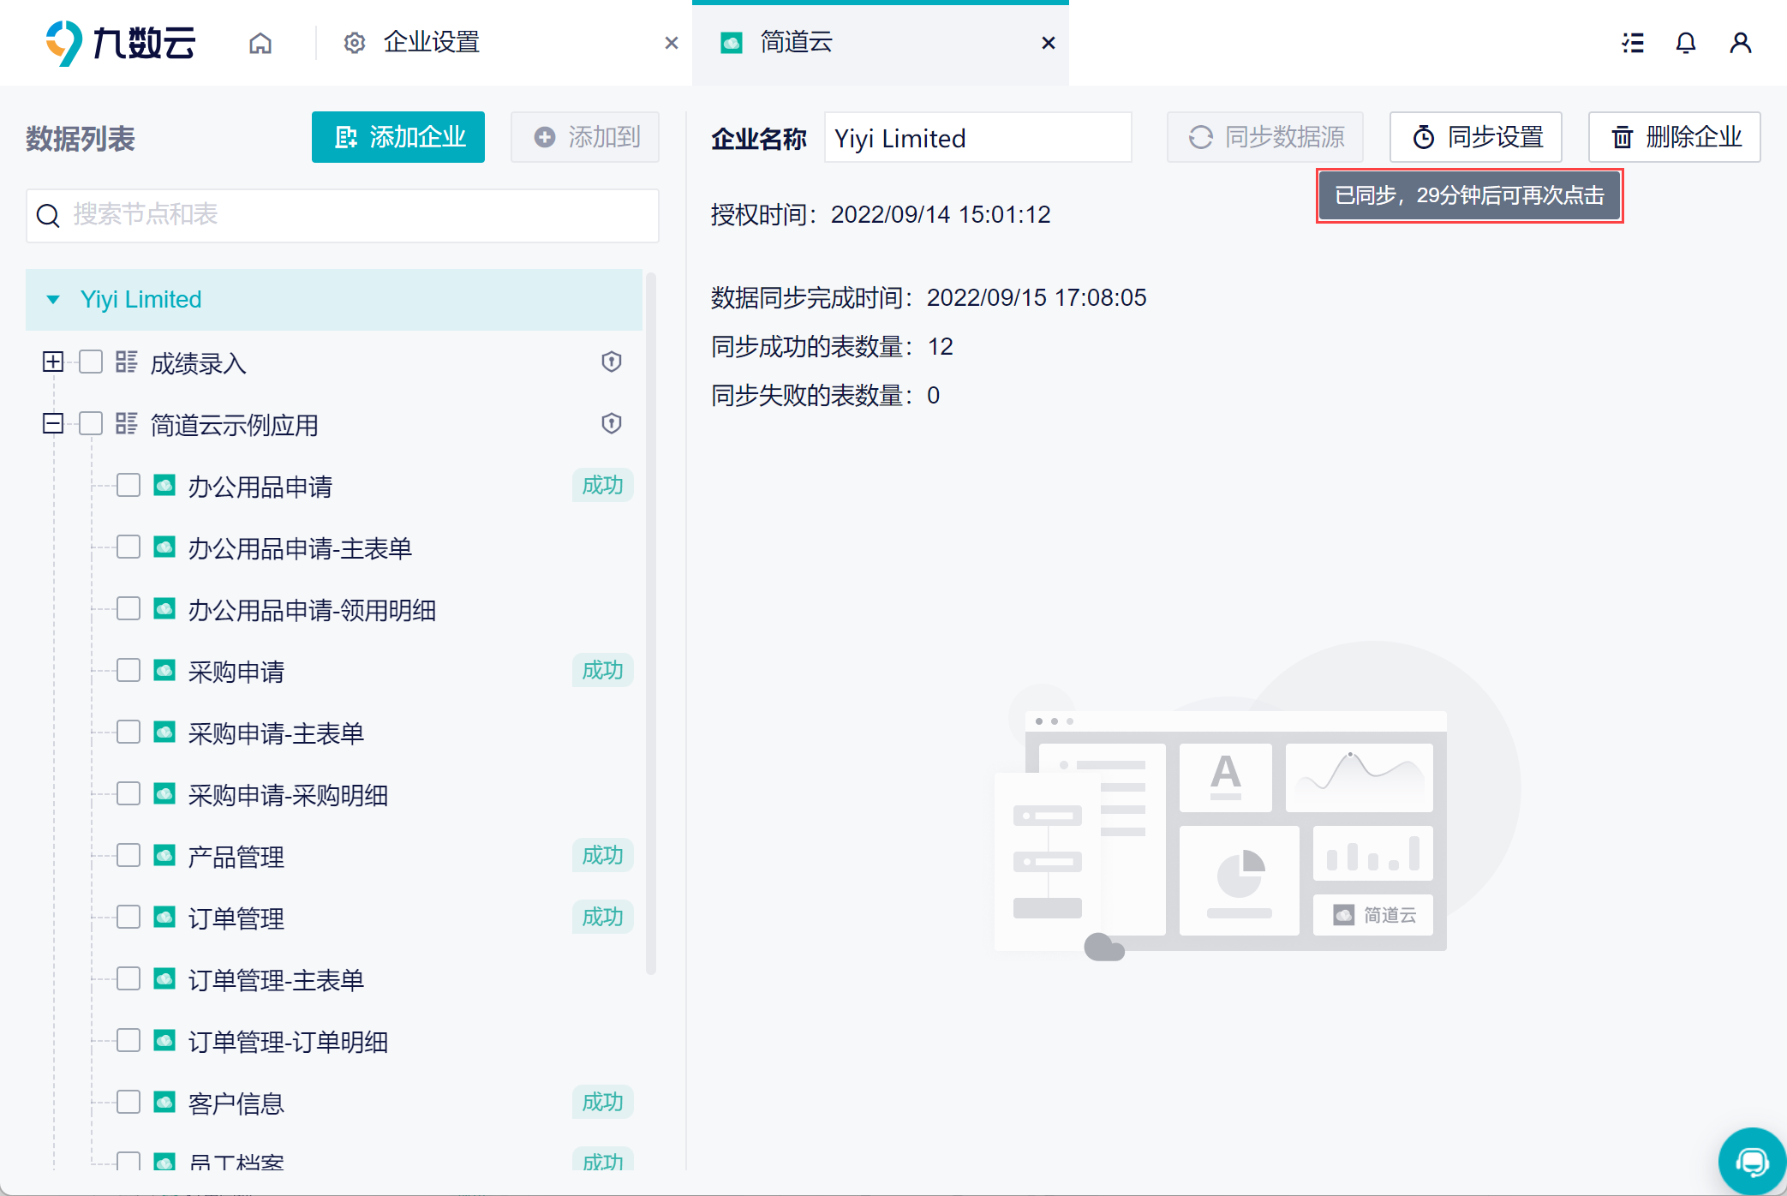The height and width of the screenshot is (1196, 1787).
Task: Tick the 采购申请 checkbox
Action: pos(128,671)
